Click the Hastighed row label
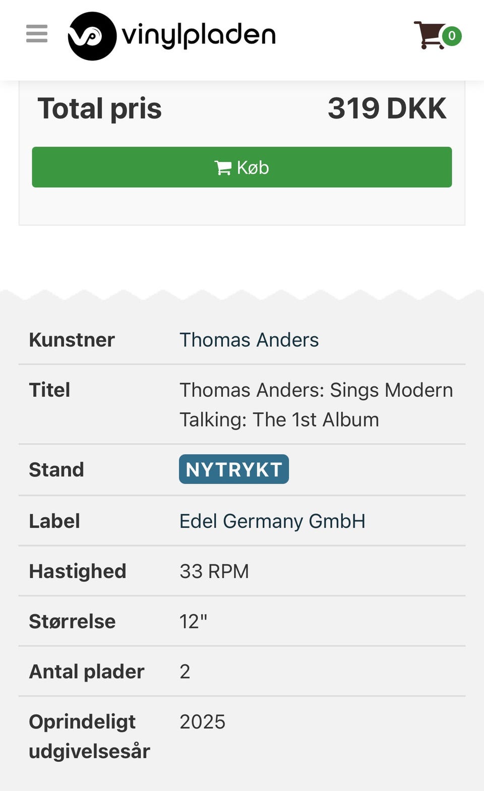This screenshot has height=791, width=484. click(78, 571)
